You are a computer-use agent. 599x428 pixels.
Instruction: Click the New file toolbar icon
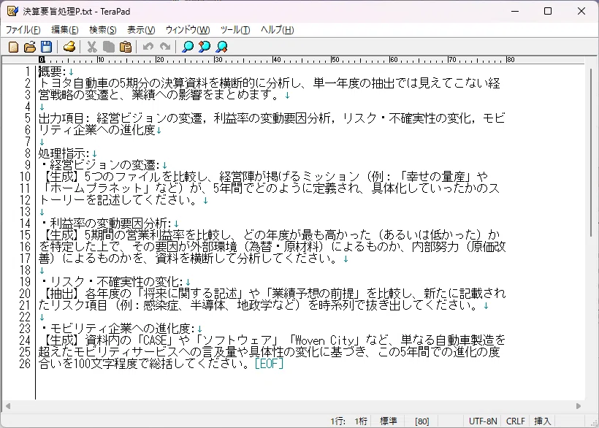pos(13,47)
